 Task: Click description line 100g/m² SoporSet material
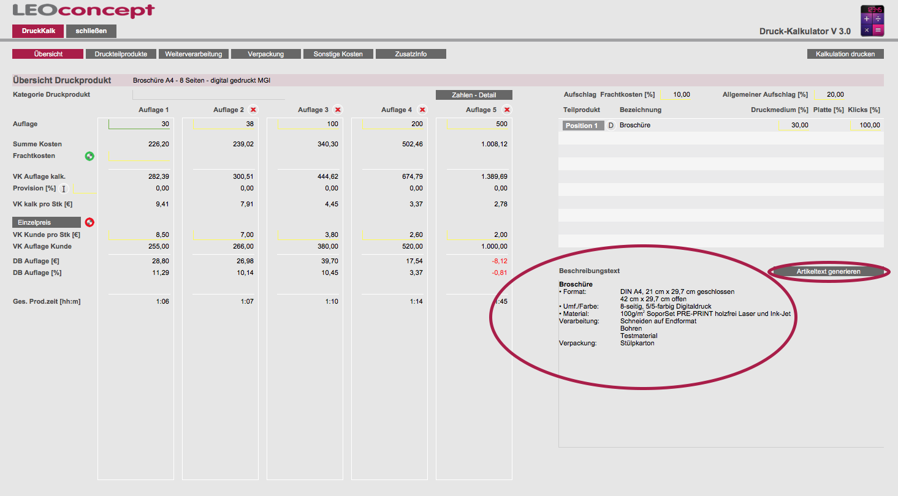point(706,314)
